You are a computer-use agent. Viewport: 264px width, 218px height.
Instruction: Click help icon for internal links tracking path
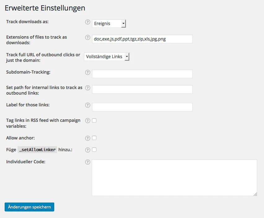[87, 88]
